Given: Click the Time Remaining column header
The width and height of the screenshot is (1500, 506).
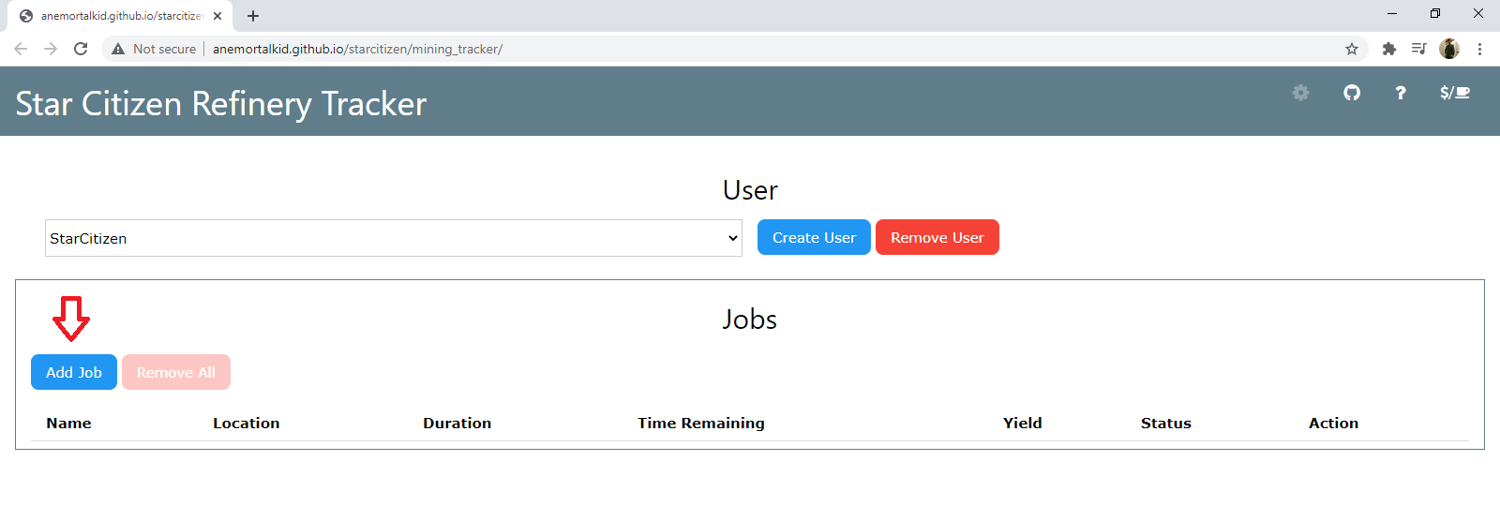Looking at the screenshot, I should coord(701,424).
